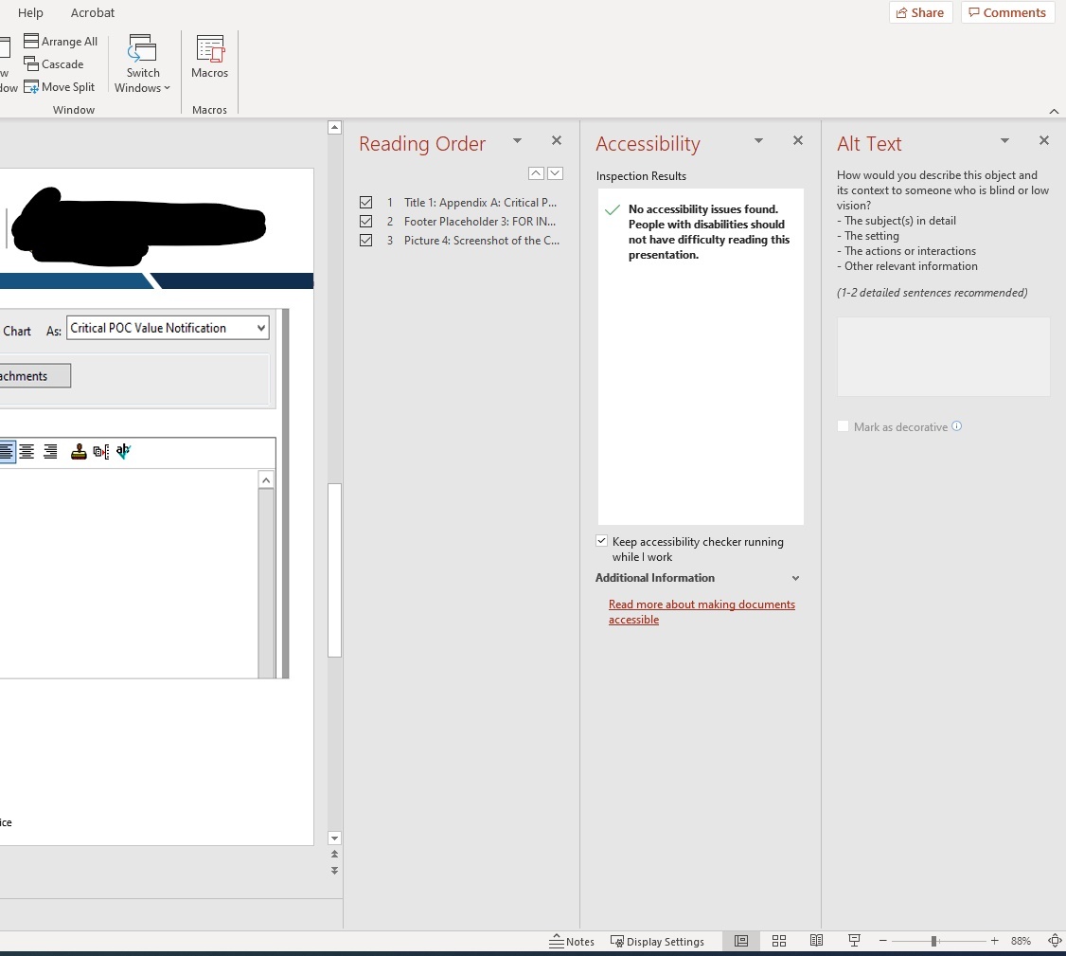Click the Macros button
The height and width of the screenshot is (956, 1066).
click(x=209, y=58)
